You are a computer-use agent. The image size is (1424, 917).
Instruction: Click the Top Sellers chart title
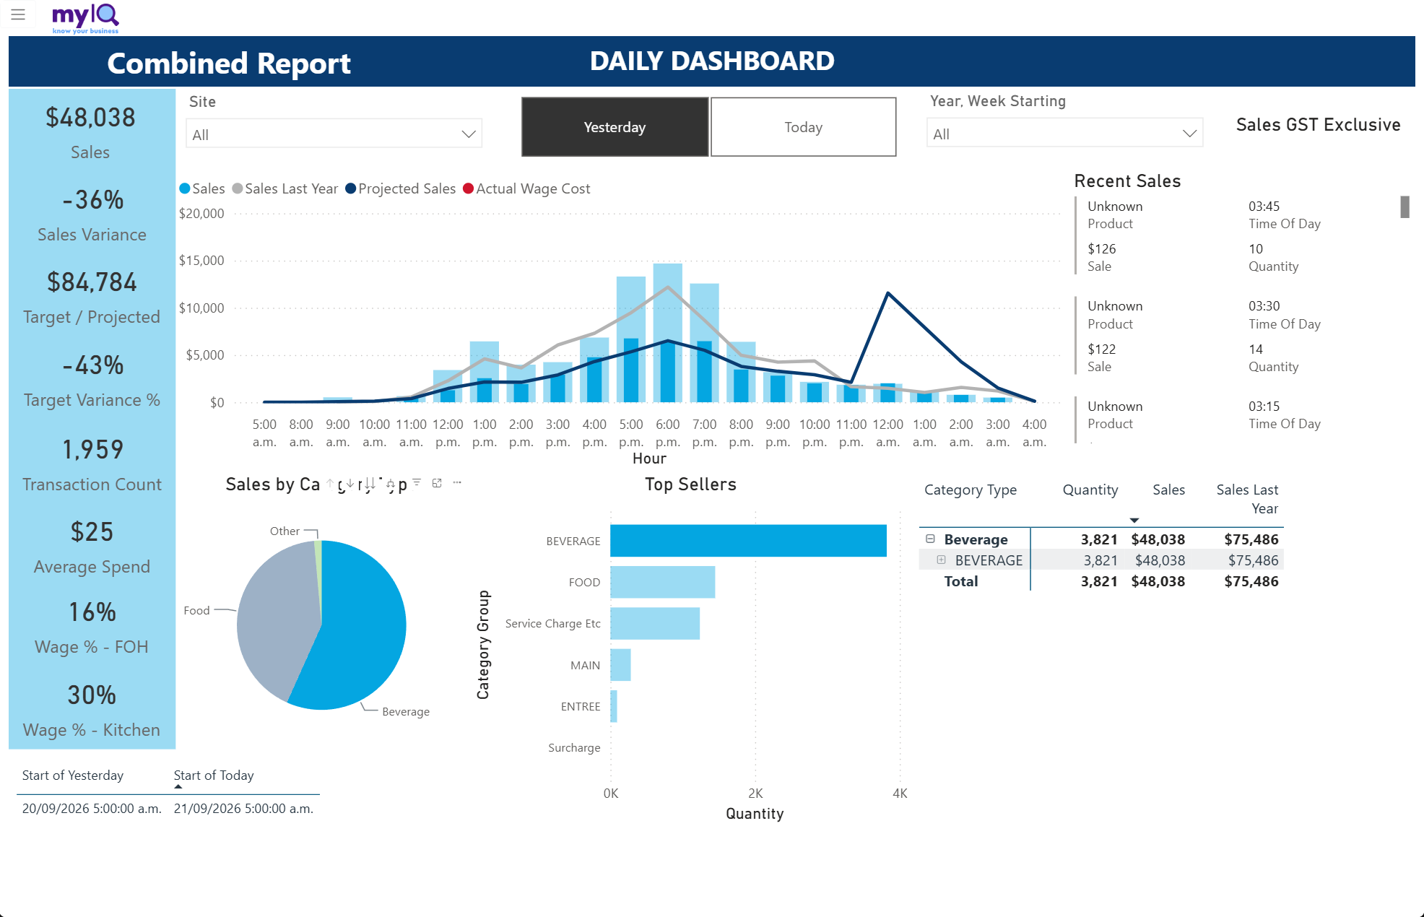pyautogui.click(x=690, y=484)
